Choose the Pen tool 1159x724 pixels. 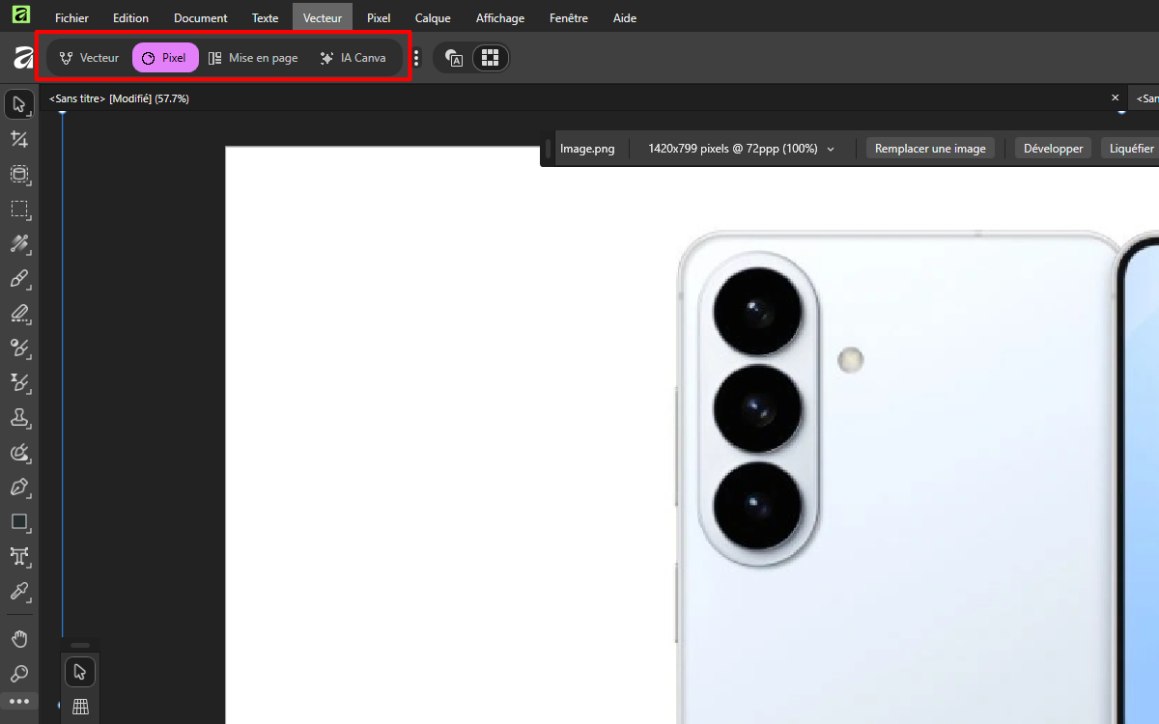19,487
